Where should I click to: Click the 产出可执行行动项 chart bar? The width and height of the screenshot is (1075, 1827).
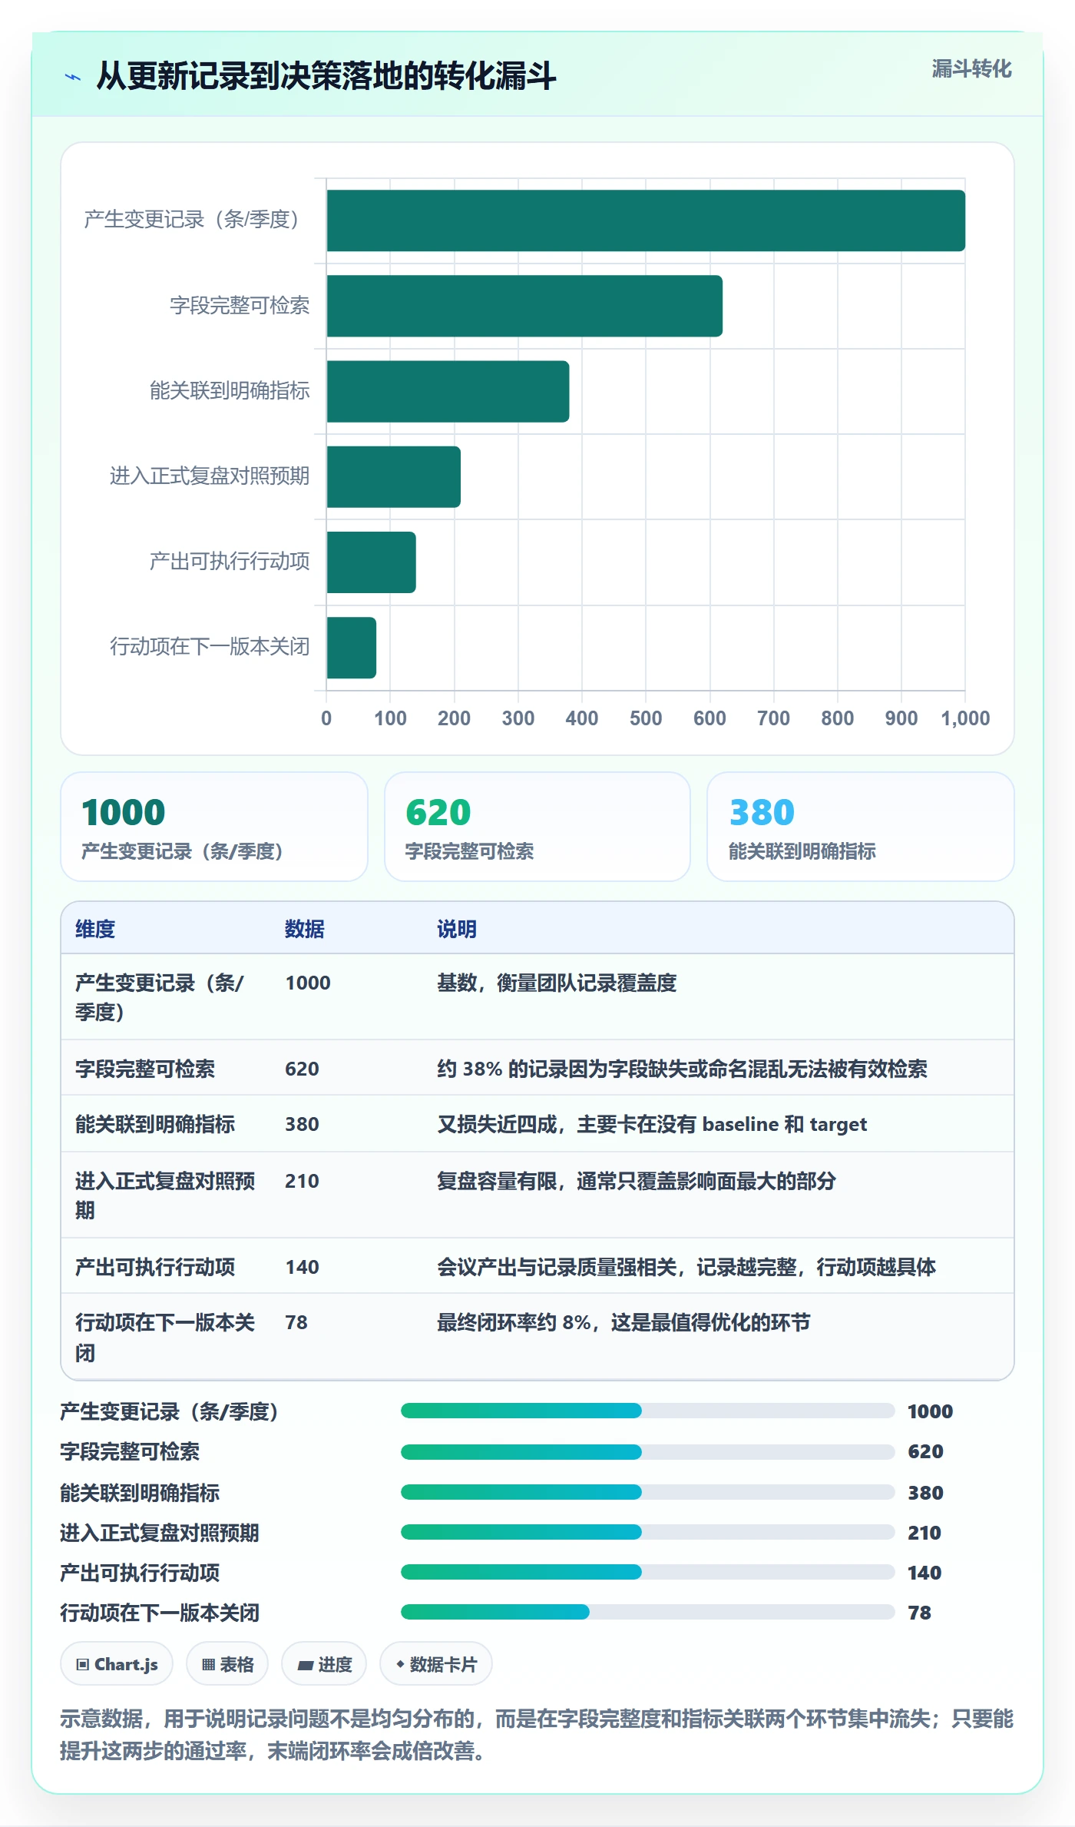pyautogui.click(x=372, y=562)
